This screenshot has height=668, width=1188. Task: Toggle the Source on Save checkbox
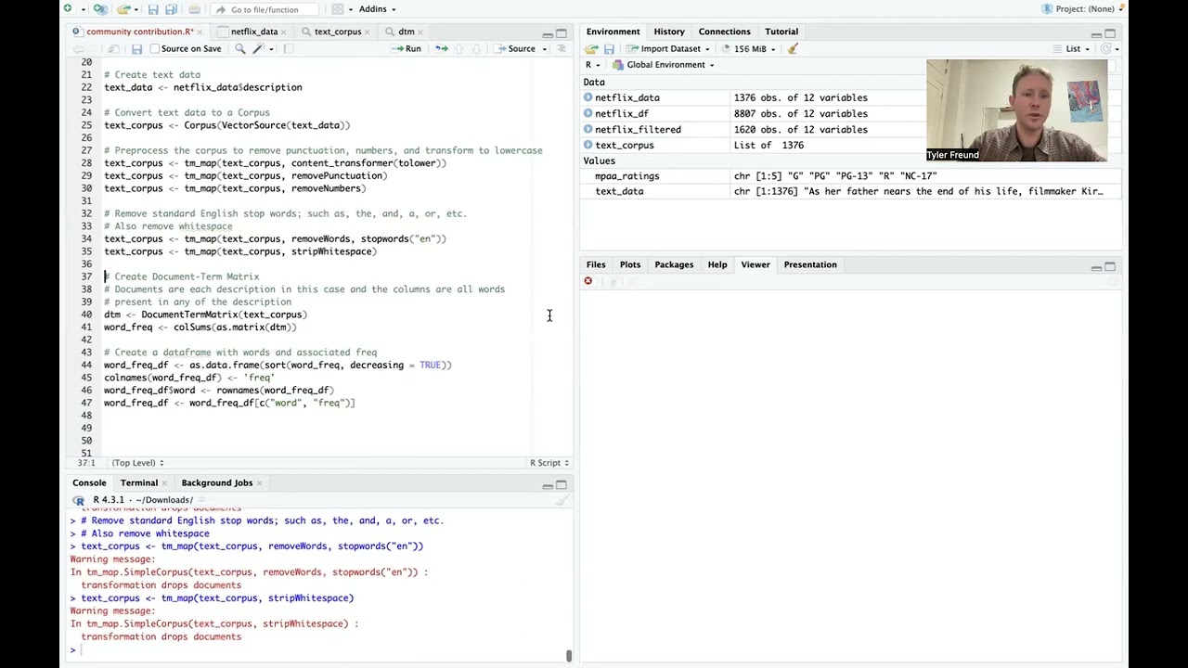click(x=155, y=48)
